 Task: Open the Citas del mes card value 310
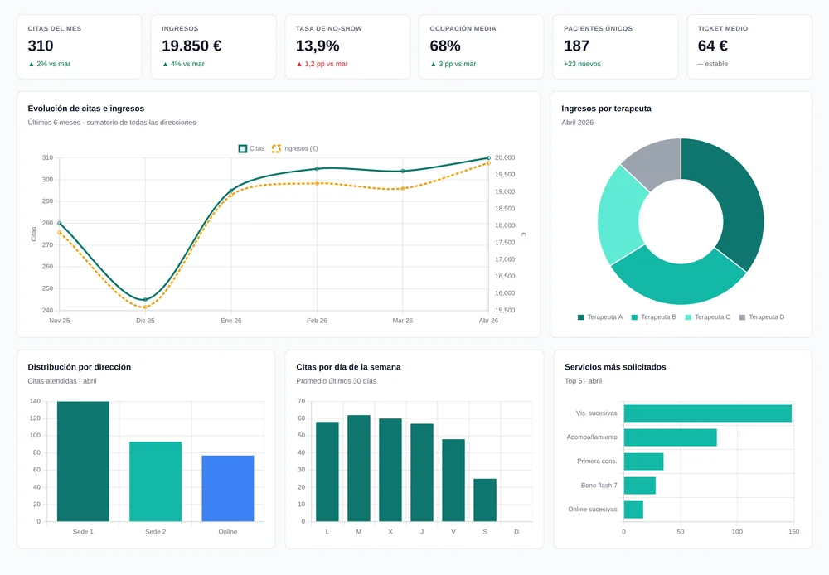41,46
